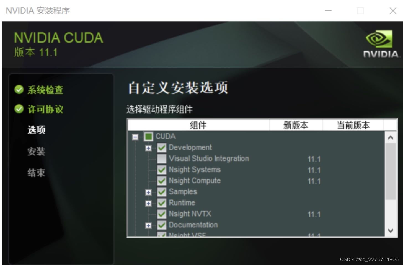Expand the Runtime node
The image size is (403, 265).
click(148, 203)
